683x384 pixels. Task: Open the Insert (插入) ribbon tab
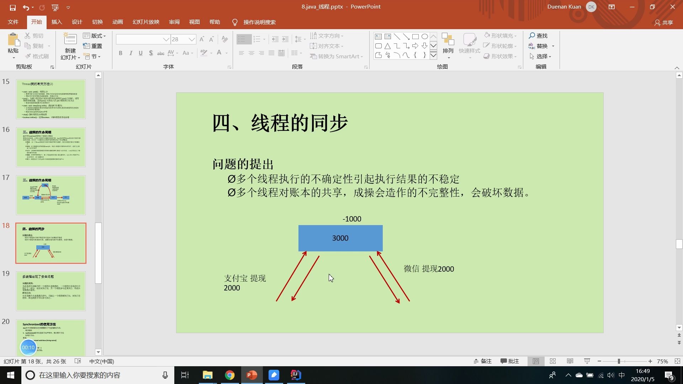tap(57, 22)
